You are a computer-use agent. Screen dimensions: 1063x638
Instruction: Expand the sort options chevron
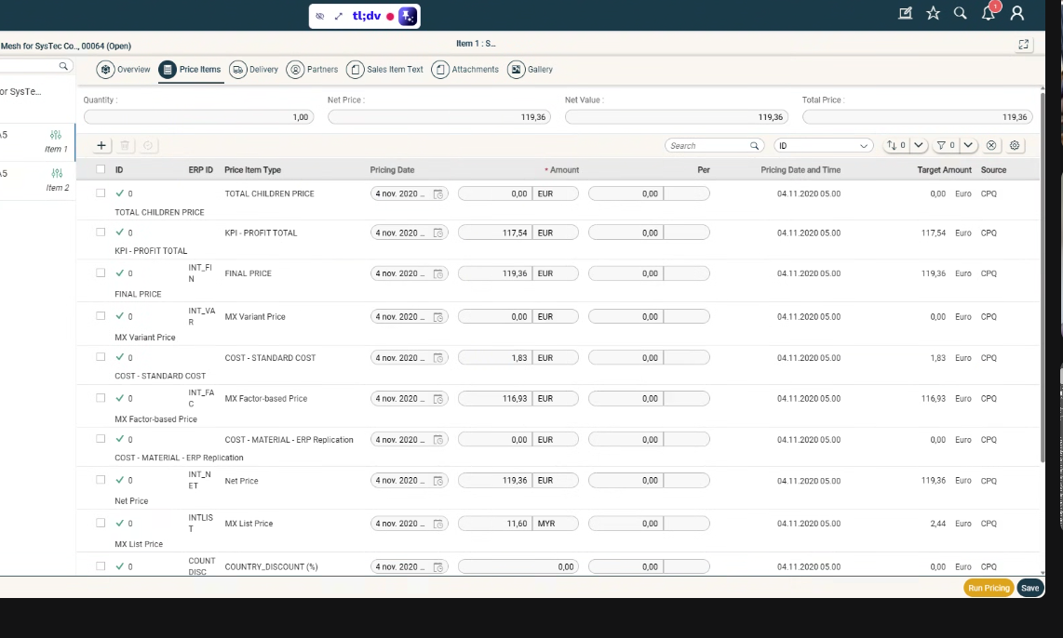919,146
